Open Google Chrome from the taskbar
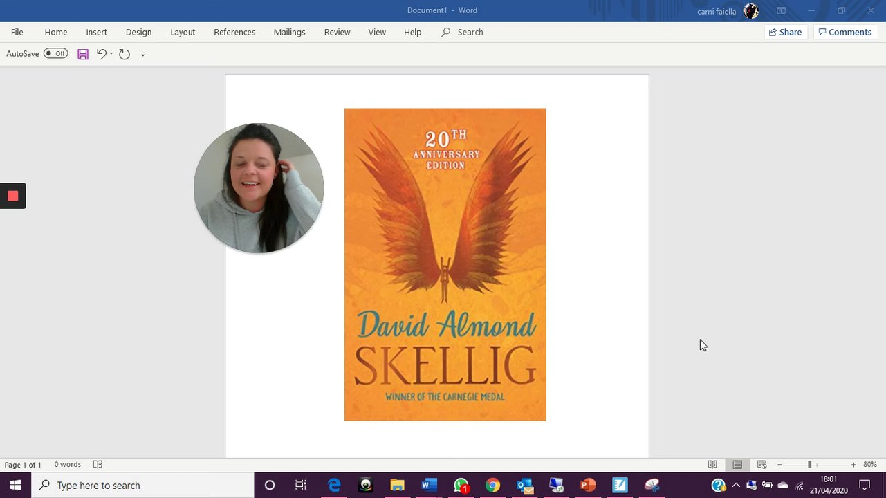Screen dimensions: 886x498 click(492, 486)
